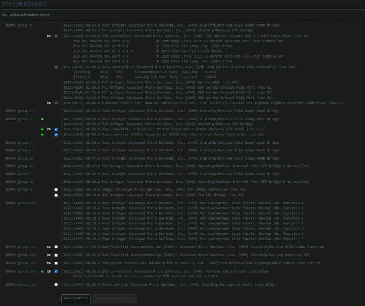The image size is (365, 306).
Task: Click the 00:18.7 Data Fabric Function 7 row
Action: point(182,239)
